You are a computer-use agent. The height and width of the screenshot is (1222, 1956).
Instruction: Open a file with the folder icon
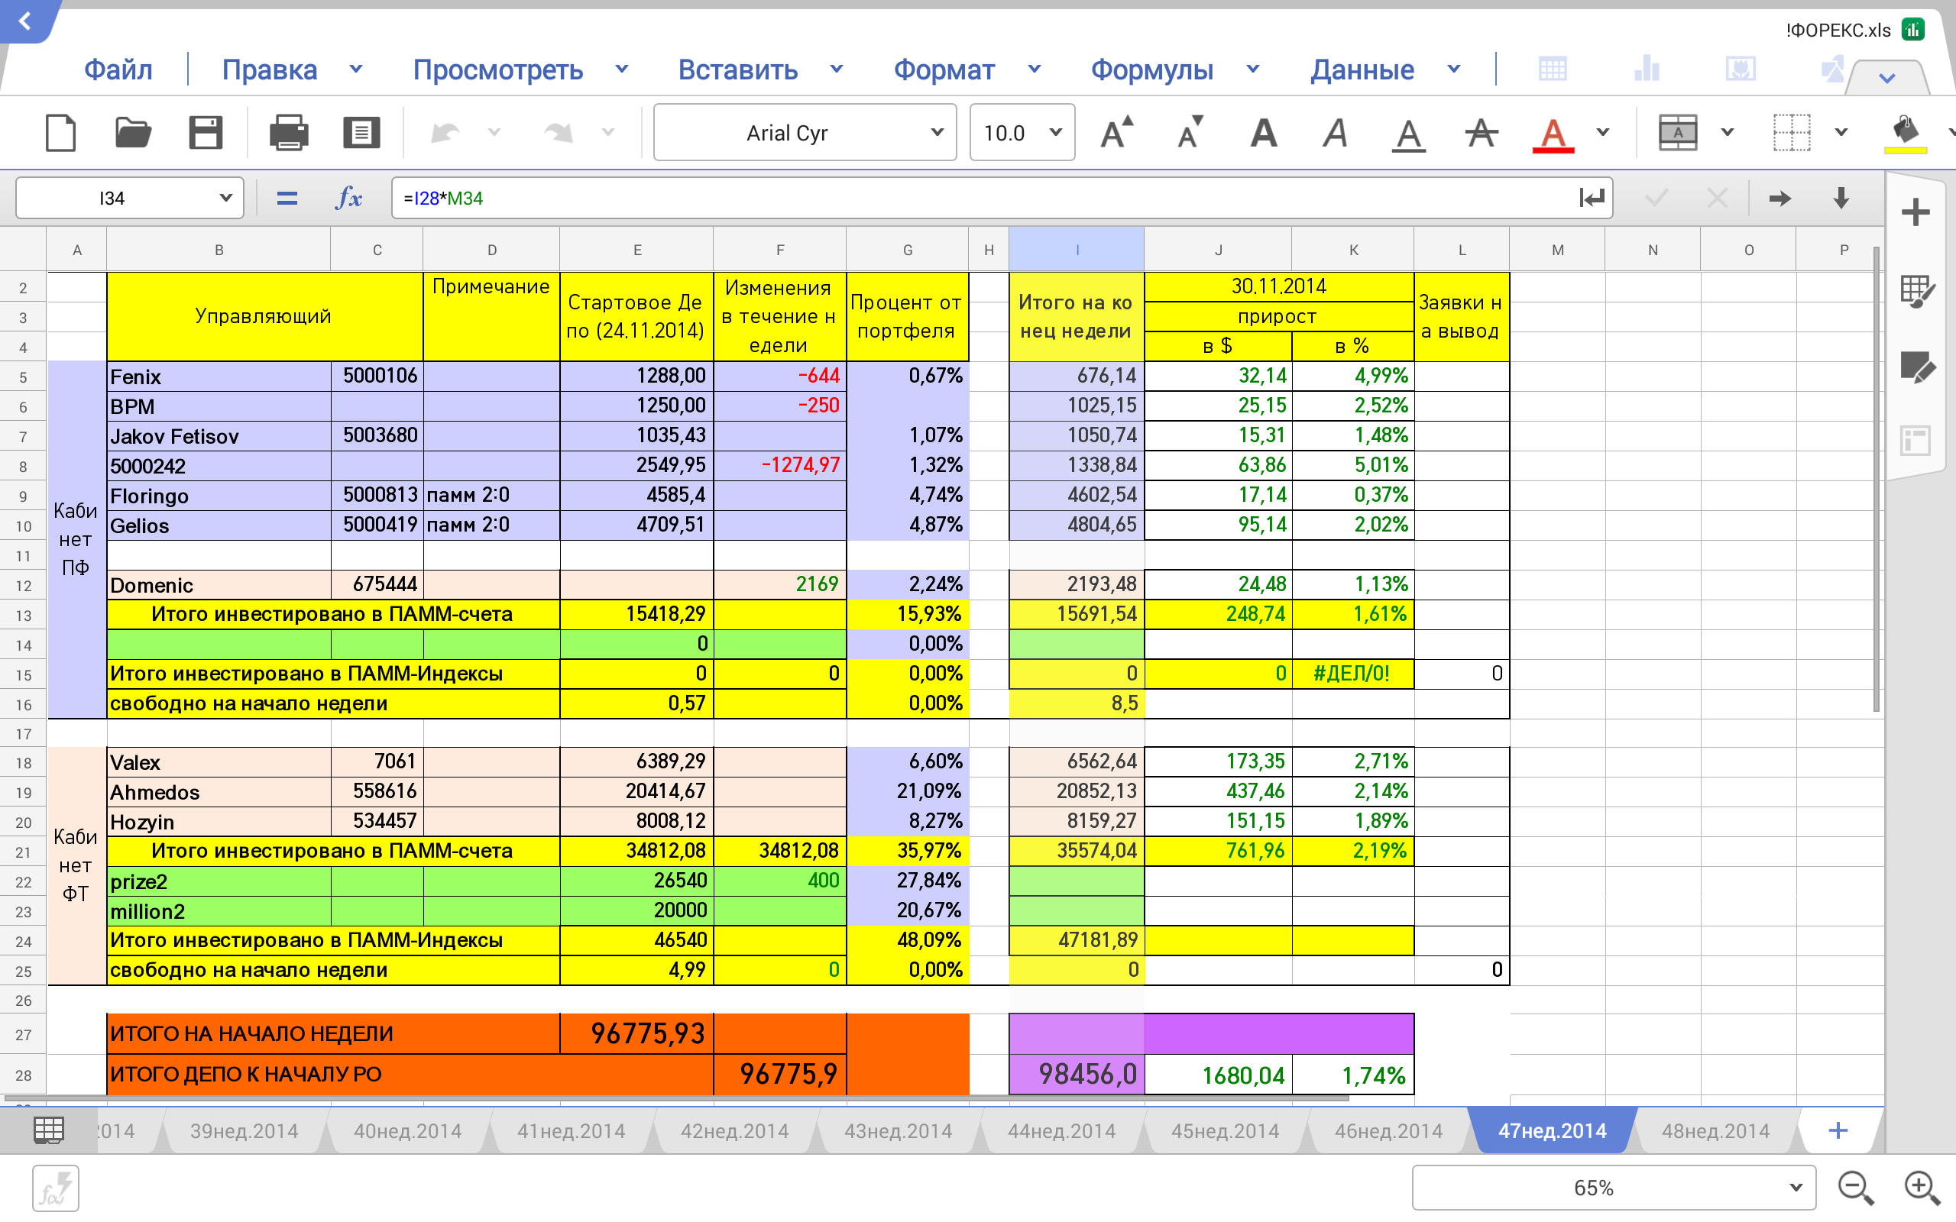[x=132, y=133]
